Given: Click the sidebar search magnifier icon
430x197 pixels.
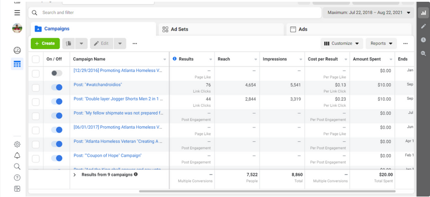Looking at the screenshot, I should click(x=17, y=167).
